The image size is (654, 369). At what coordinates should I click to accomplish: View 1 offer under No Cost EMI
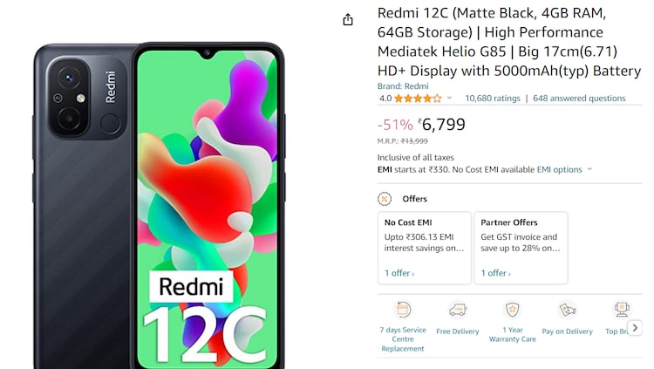[x=399, y=273]
